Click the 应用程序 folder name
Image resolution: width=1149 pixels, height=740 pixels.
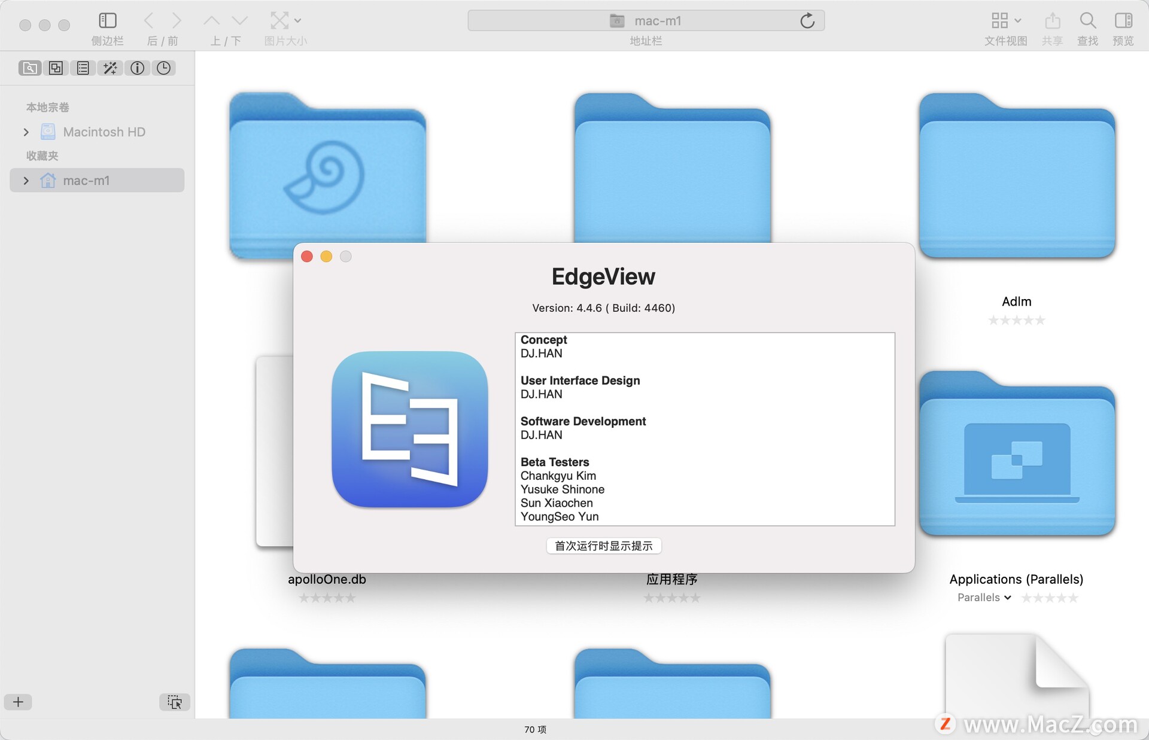671,579
